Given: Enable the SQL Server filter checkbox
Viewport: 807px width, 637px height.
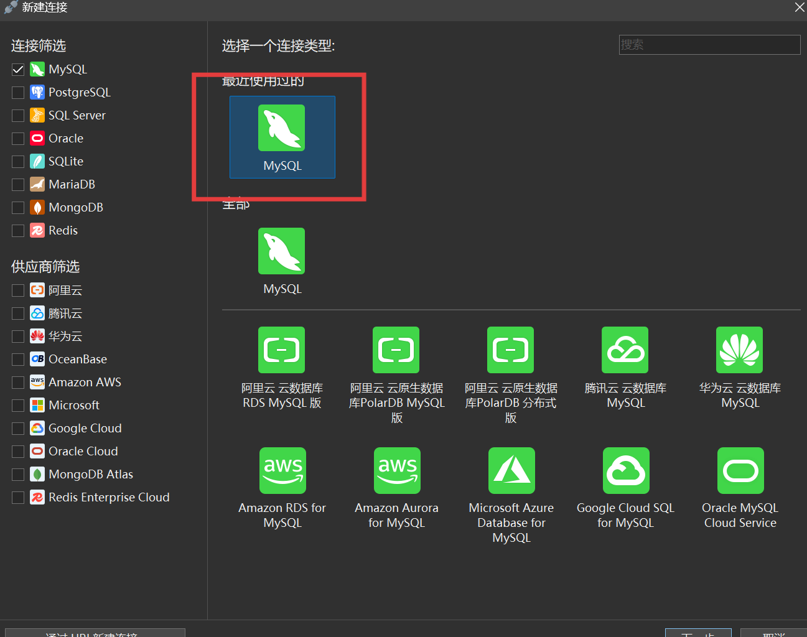Looking at the screenshot, I should [x=18, y=116].
